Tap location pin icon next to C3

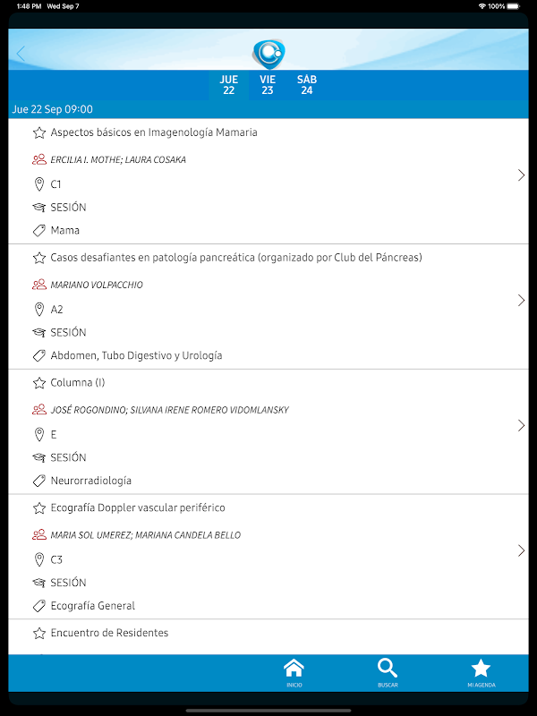(x=39, y=559)
